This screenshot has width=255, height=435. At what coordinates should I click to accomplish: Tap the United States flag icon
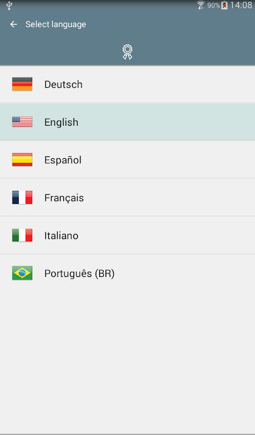pyautogui.click(x=22, y=122)
